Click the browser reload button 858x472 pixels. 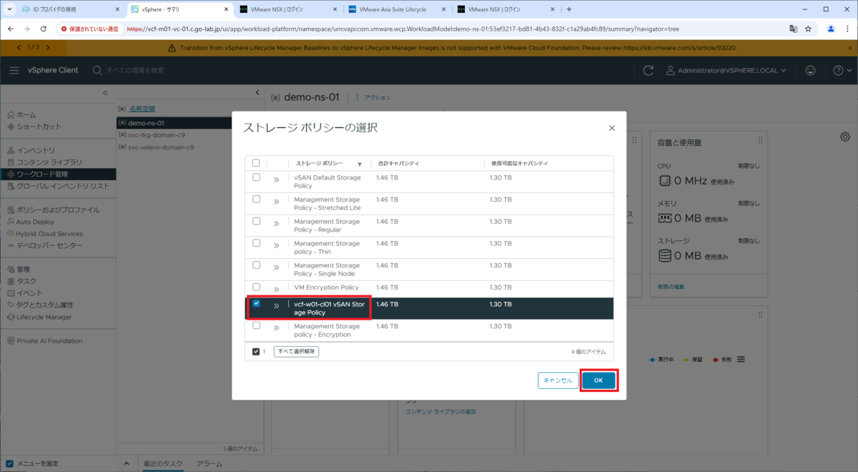tap(44, 29)
